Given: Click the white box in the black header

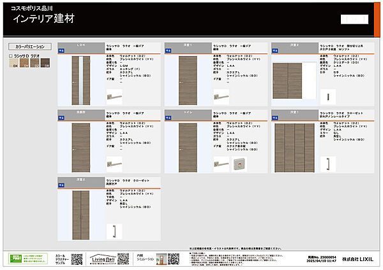Looking at the screenshot, I should tap(354, 19).
